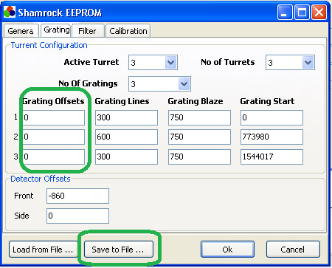The height and width of the screenshot is (268, 332).
Task: Select the Grating tab
Action: (x=56, y=30)
